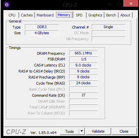Image resolution: width=139 pixels, height=138 pixels.
Task: Switch to the CPU tab
Action: pyautogui.click(x=12, y=15)
